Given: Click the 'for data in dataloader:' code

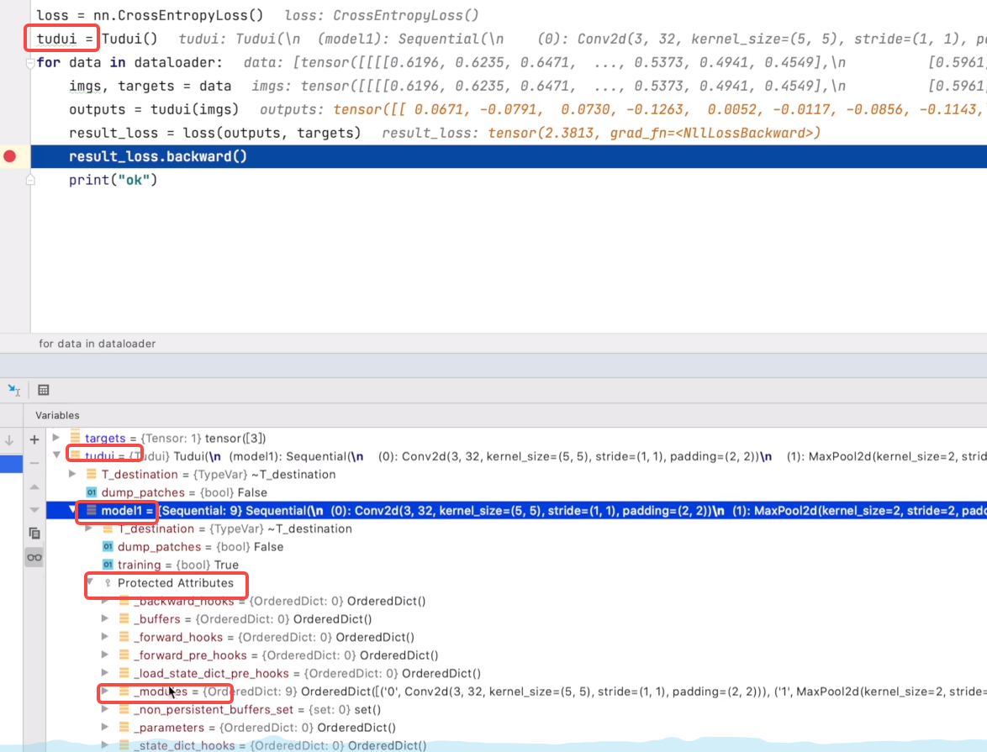Looking at the screenshot, I should point(129,63).
